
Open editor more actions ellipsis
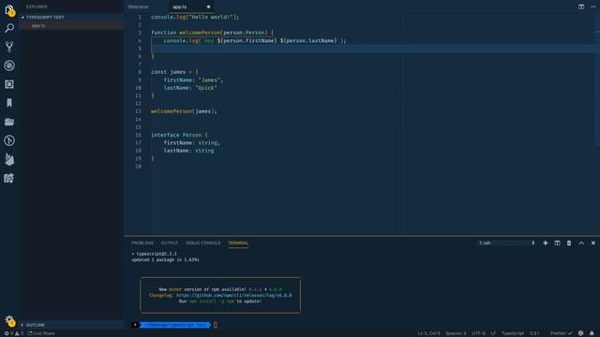[593, 7]
